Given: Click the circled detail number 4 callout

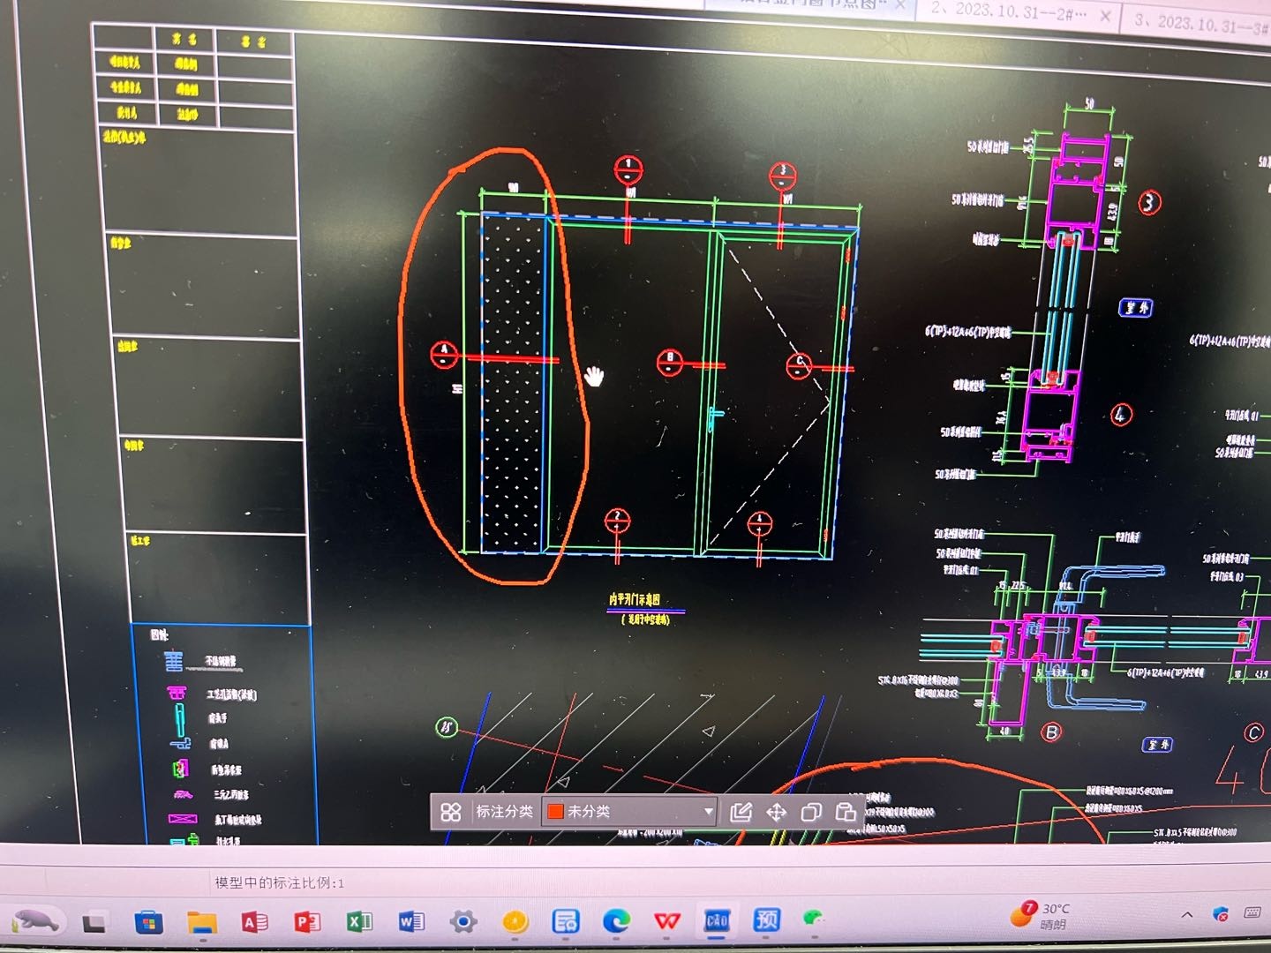Looking at the screenshot, I should click(1121, 414).
